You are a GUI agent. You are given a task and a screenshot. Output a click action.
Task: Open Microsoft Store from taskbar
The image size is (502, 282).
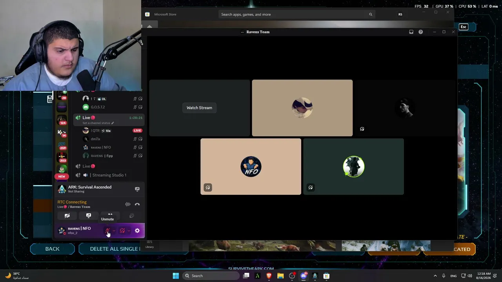pos(326,276)
